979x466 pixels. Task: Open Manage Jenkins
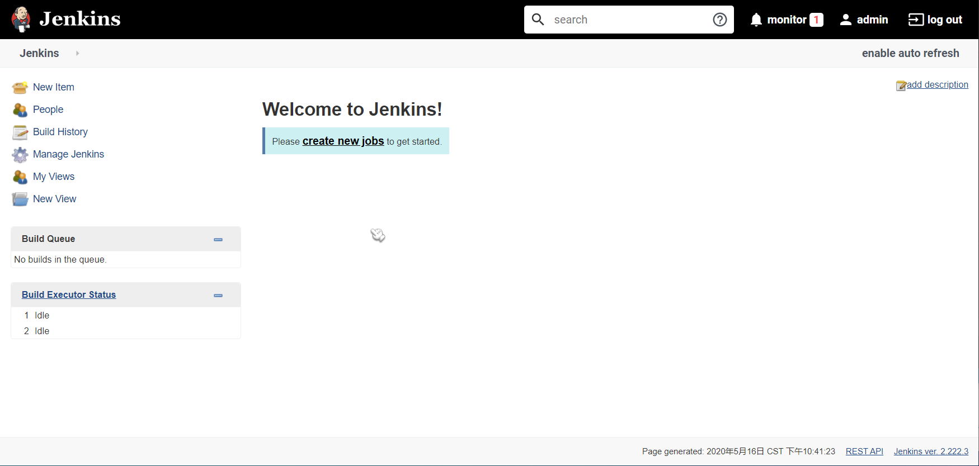(x=68, y=154)
